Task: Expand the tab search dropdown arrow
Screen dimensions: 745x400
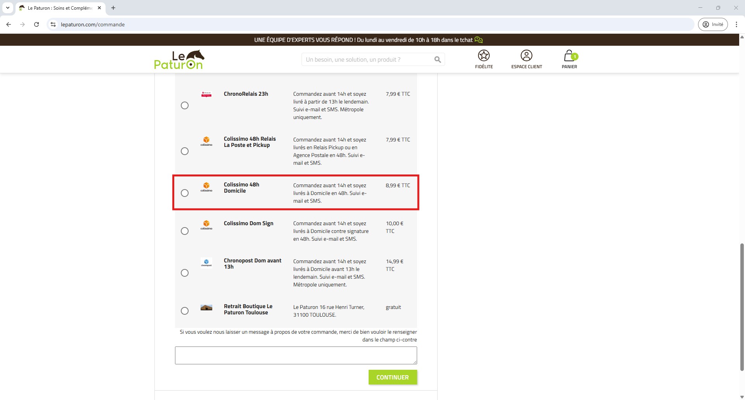Action: point(8,8)
